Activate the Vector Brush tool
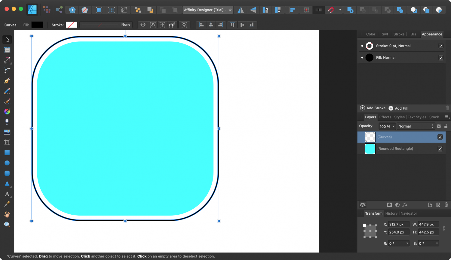 (7, 101)
